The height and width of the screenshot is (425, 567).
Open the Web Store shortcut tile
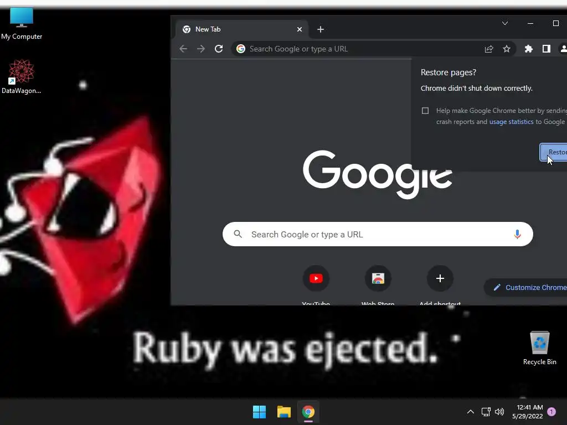point(378,286)
